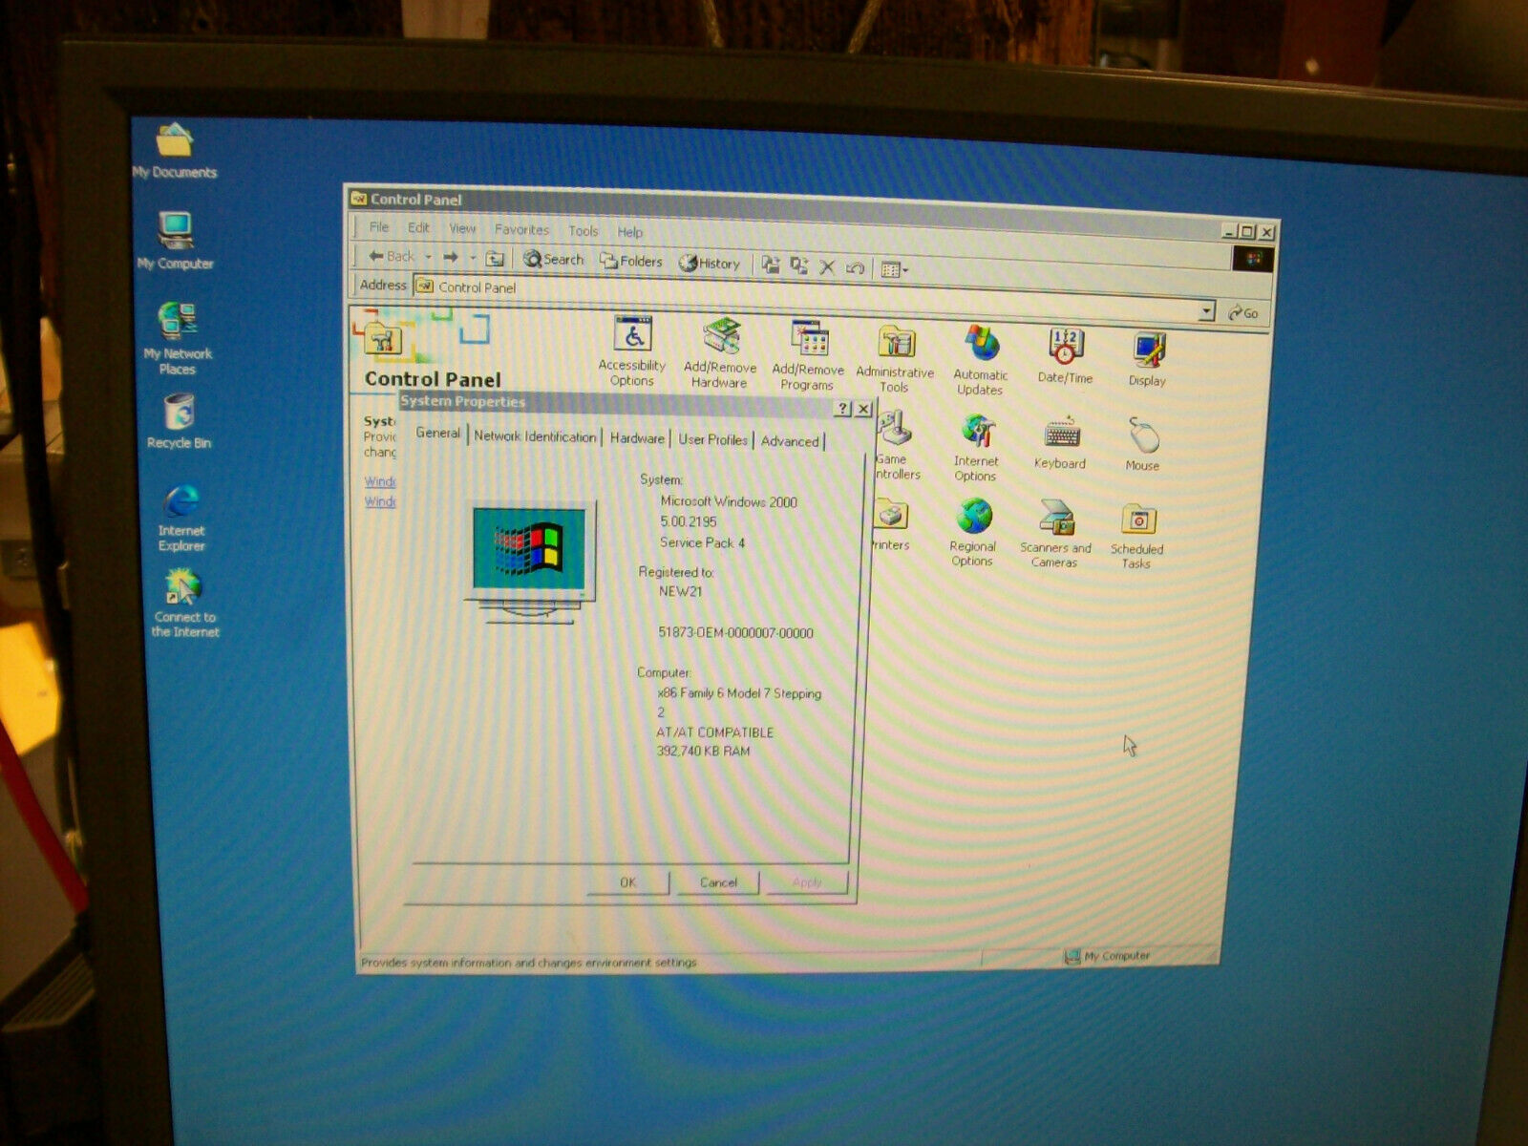Open the File menu
This screenshot has width=1528, height=1146.
tap(379, 226)
